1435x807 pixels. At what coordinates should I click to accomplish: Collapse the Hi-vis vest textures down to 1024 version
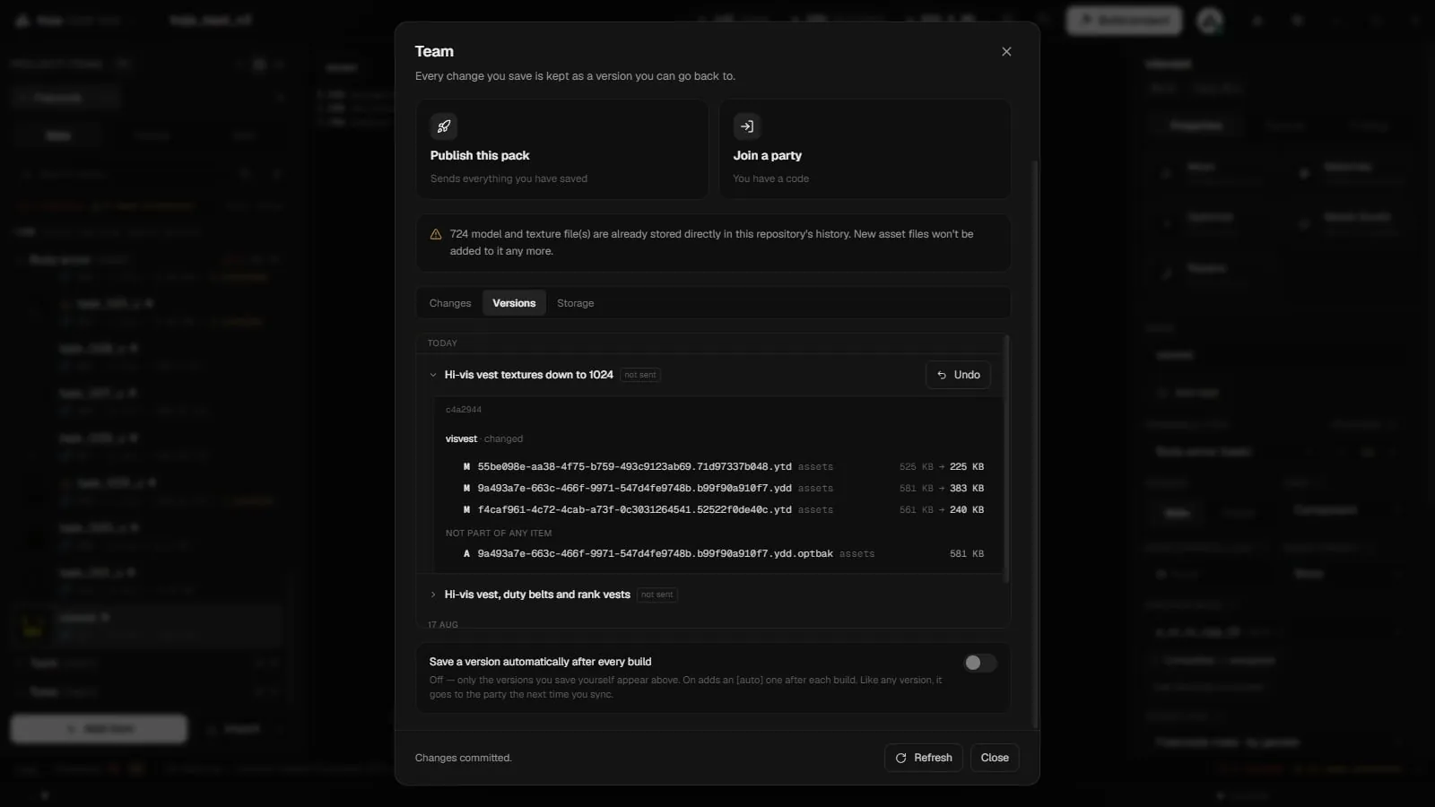[x=433, y=375]
